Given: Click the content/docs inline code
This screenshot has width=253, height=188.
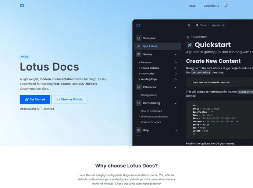Looking at the screenshot, I should coord(201,72).
